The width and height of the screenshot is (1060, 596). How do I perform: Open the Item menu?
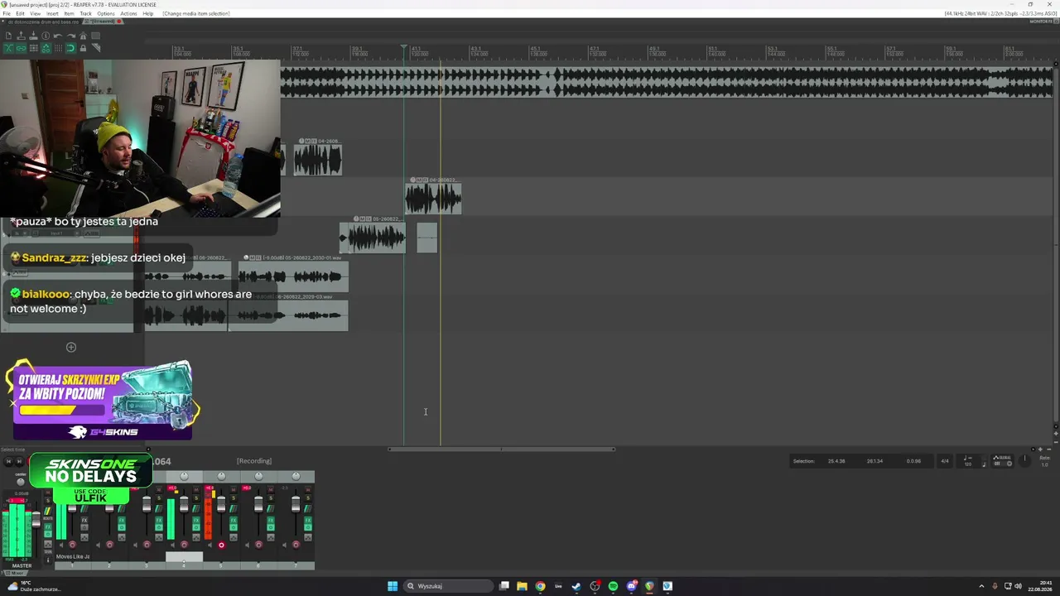(69, 14)
